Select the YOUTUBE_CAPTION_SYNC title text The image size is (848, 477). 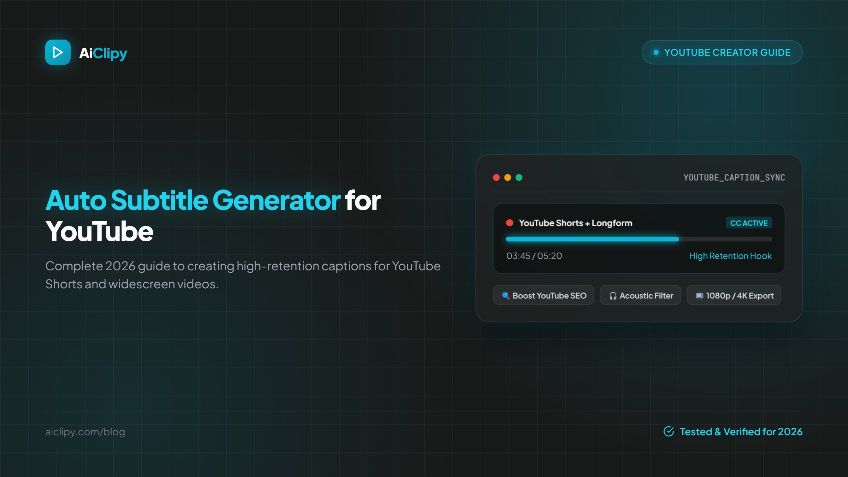click(734, 177)
